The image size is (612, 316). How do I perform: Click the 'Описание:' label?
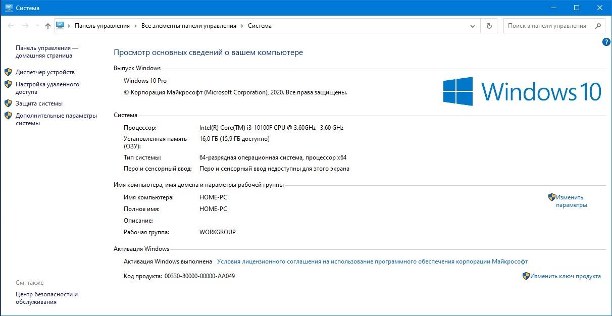click(x=138, y=221)
